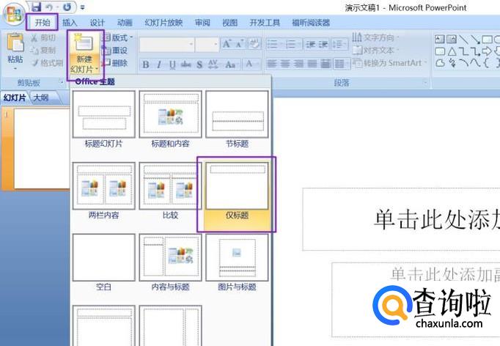Choose the 标题和内容 slide layout

(170, 120)
